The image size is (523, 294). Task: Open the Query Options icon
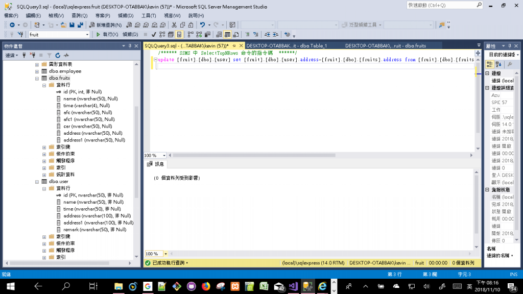click(171, 34)
